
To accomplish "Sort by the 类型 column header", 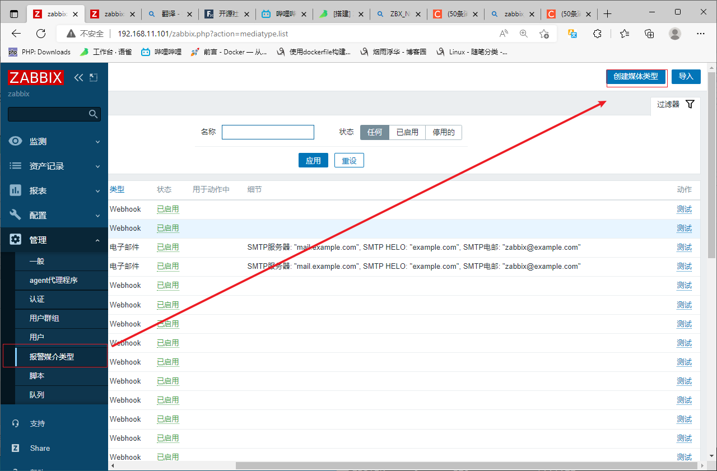I will tap(117, 189).
